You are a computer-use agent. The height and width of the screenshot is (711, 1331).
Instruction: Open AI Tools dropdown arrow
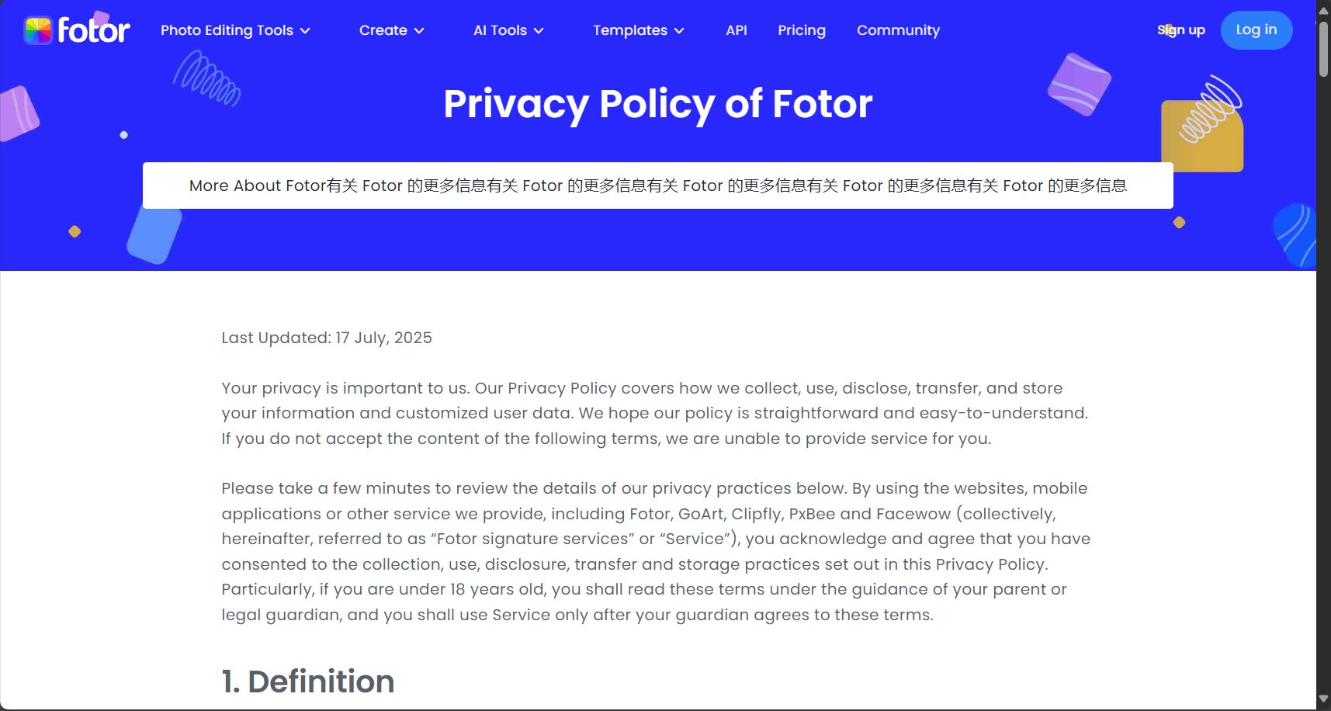click(x=539, y=30)
